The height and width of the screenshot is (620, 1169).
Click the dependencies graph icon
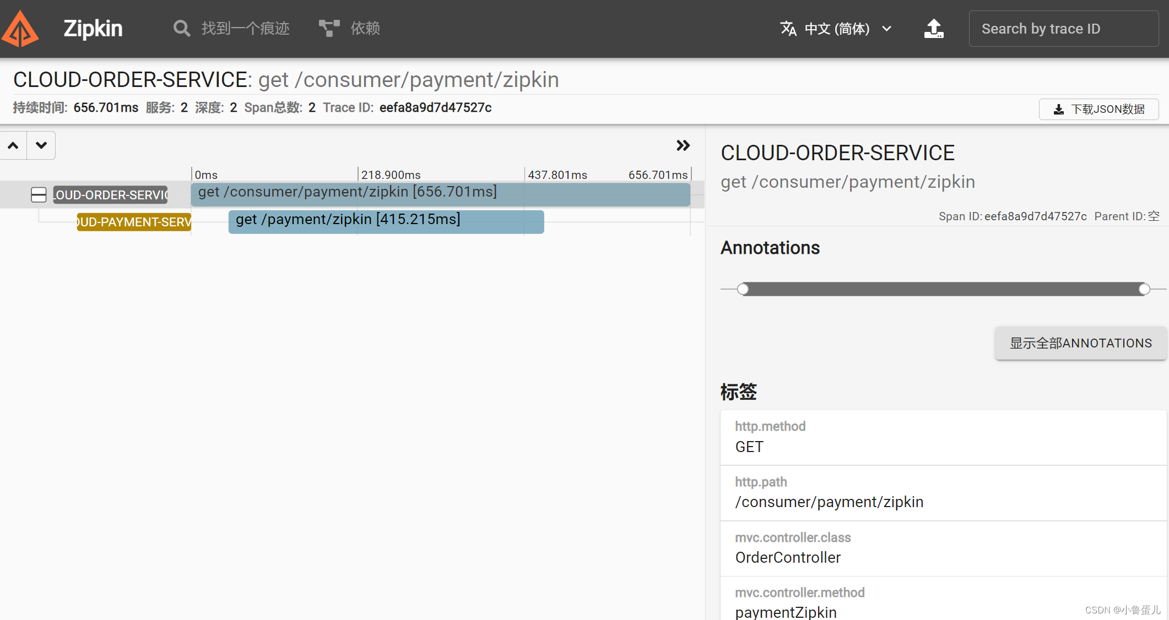tap(329, 28)
